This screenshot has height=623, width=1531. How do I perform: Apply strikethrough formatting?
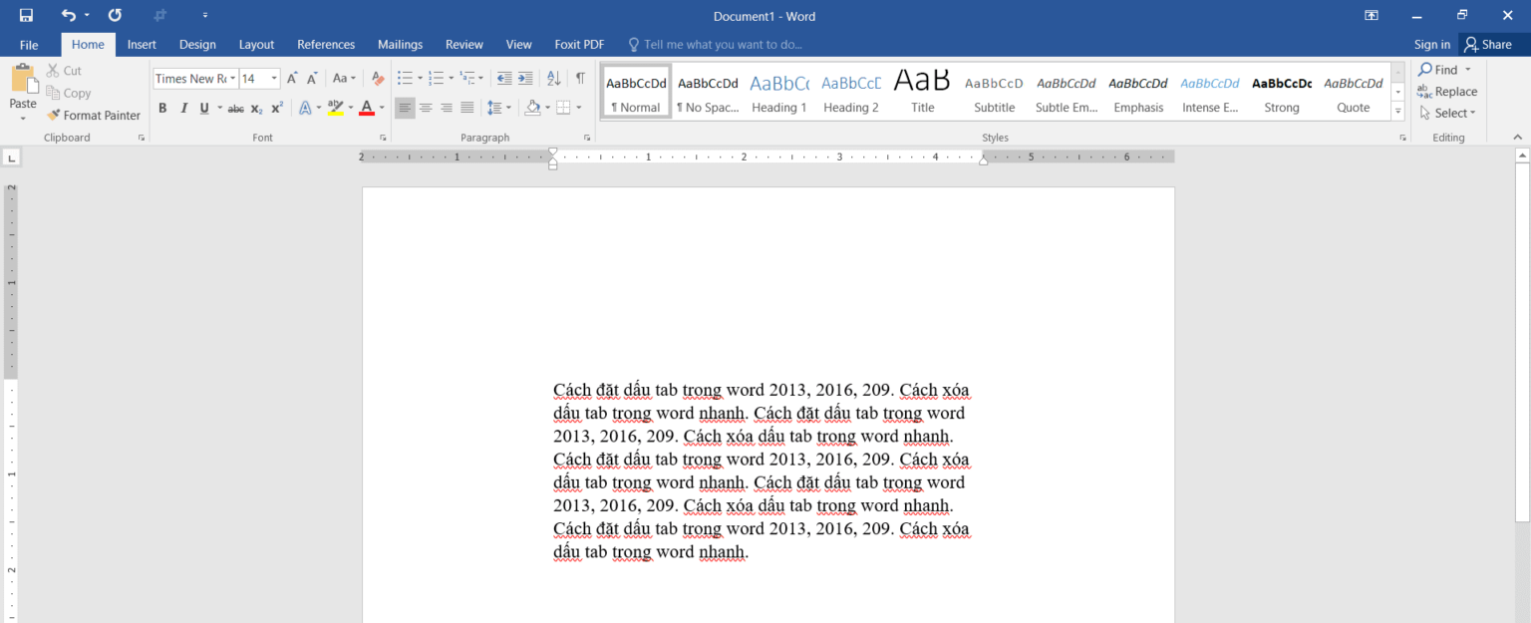click(x=235, y=108)
